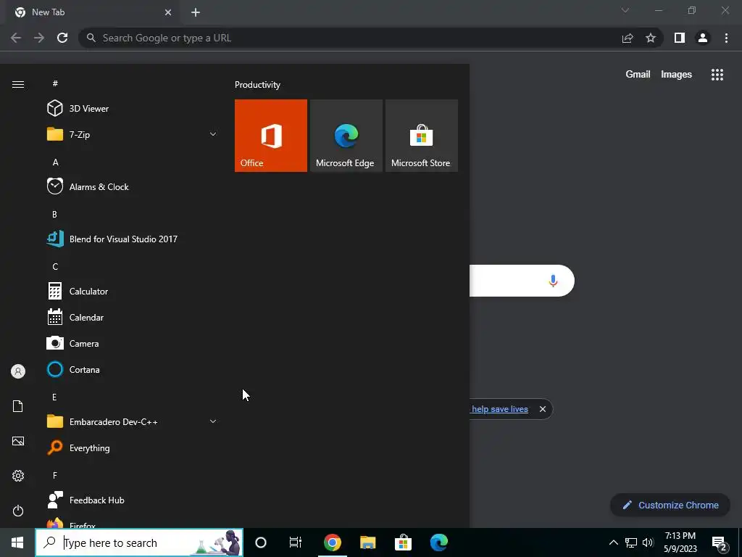The image size is (742, 557).
Task: Close the New Tab tab
Action: (168, 13)
